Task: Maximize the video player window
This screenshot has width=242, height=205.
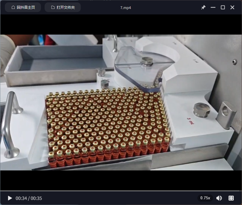Action: click(x=223, y=8)
